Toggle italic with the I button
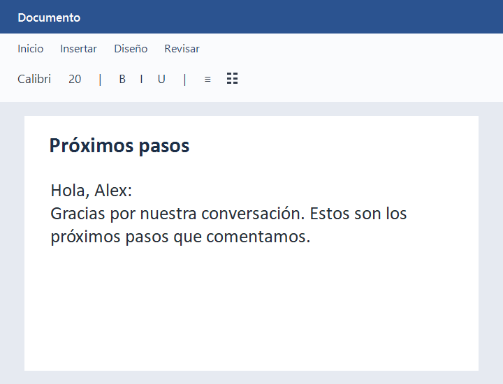This screenshot has width=503, height=384. tap(141, 79)
